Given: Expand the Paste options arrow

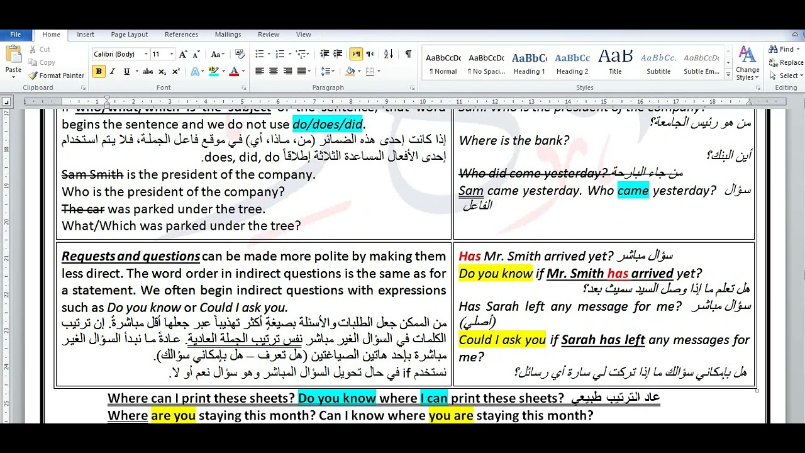Looking at the screenshot, I should [13, 76].
